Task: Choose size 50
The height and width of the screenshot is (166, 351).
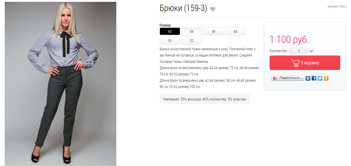Action: click(x=170, y=41)
